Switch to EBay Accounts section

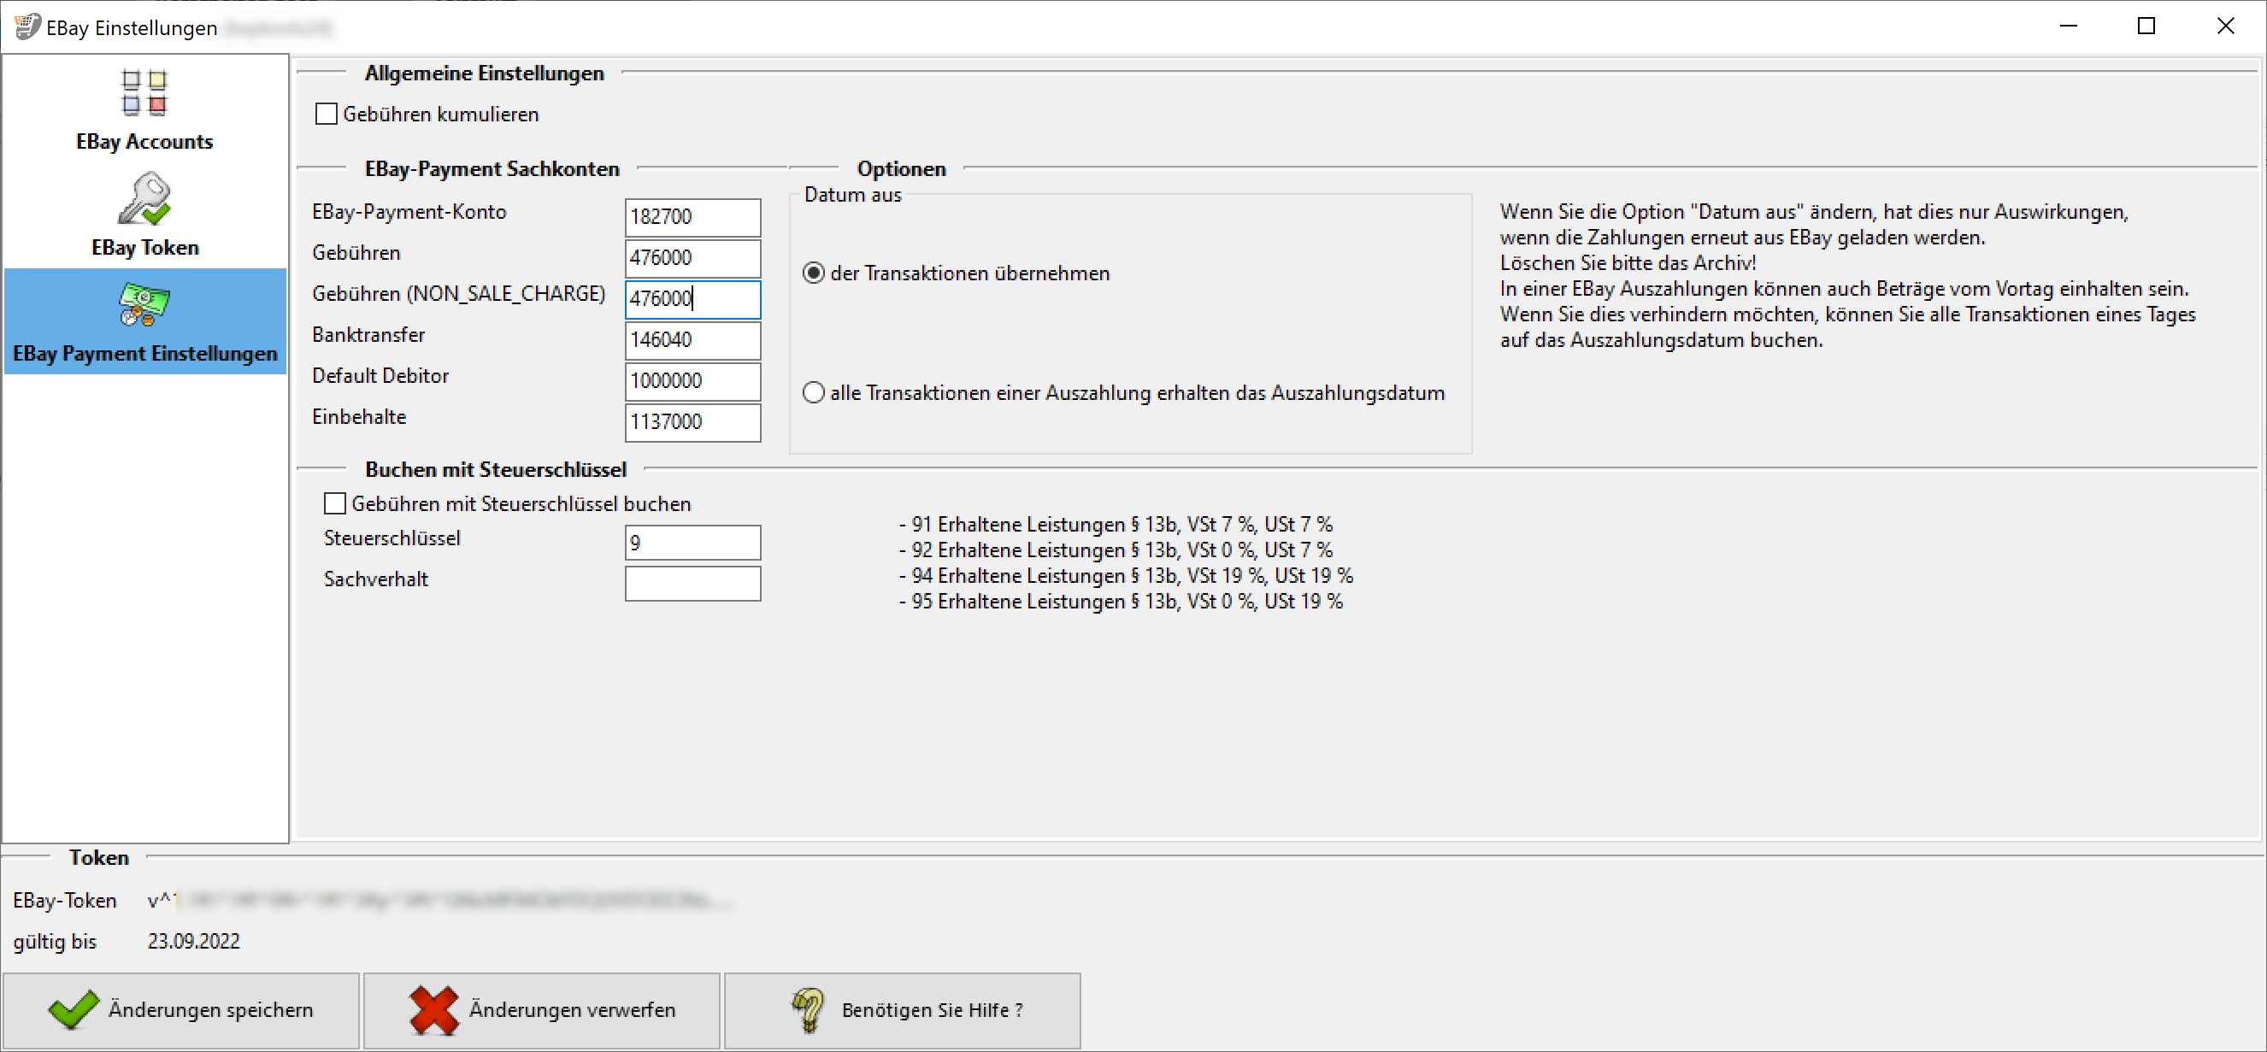click(x=144, y=142)
